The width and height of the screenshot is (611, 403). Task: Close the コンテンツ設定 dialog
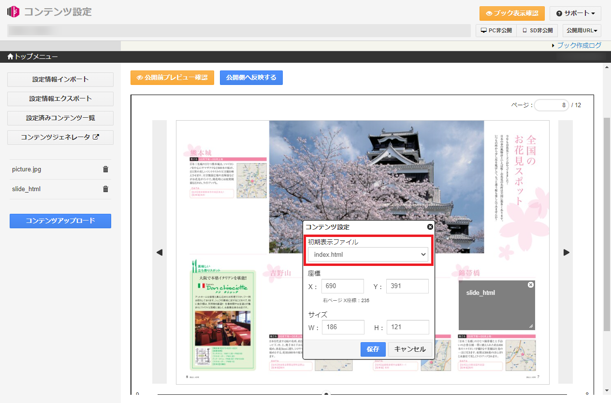pos(430,227)
